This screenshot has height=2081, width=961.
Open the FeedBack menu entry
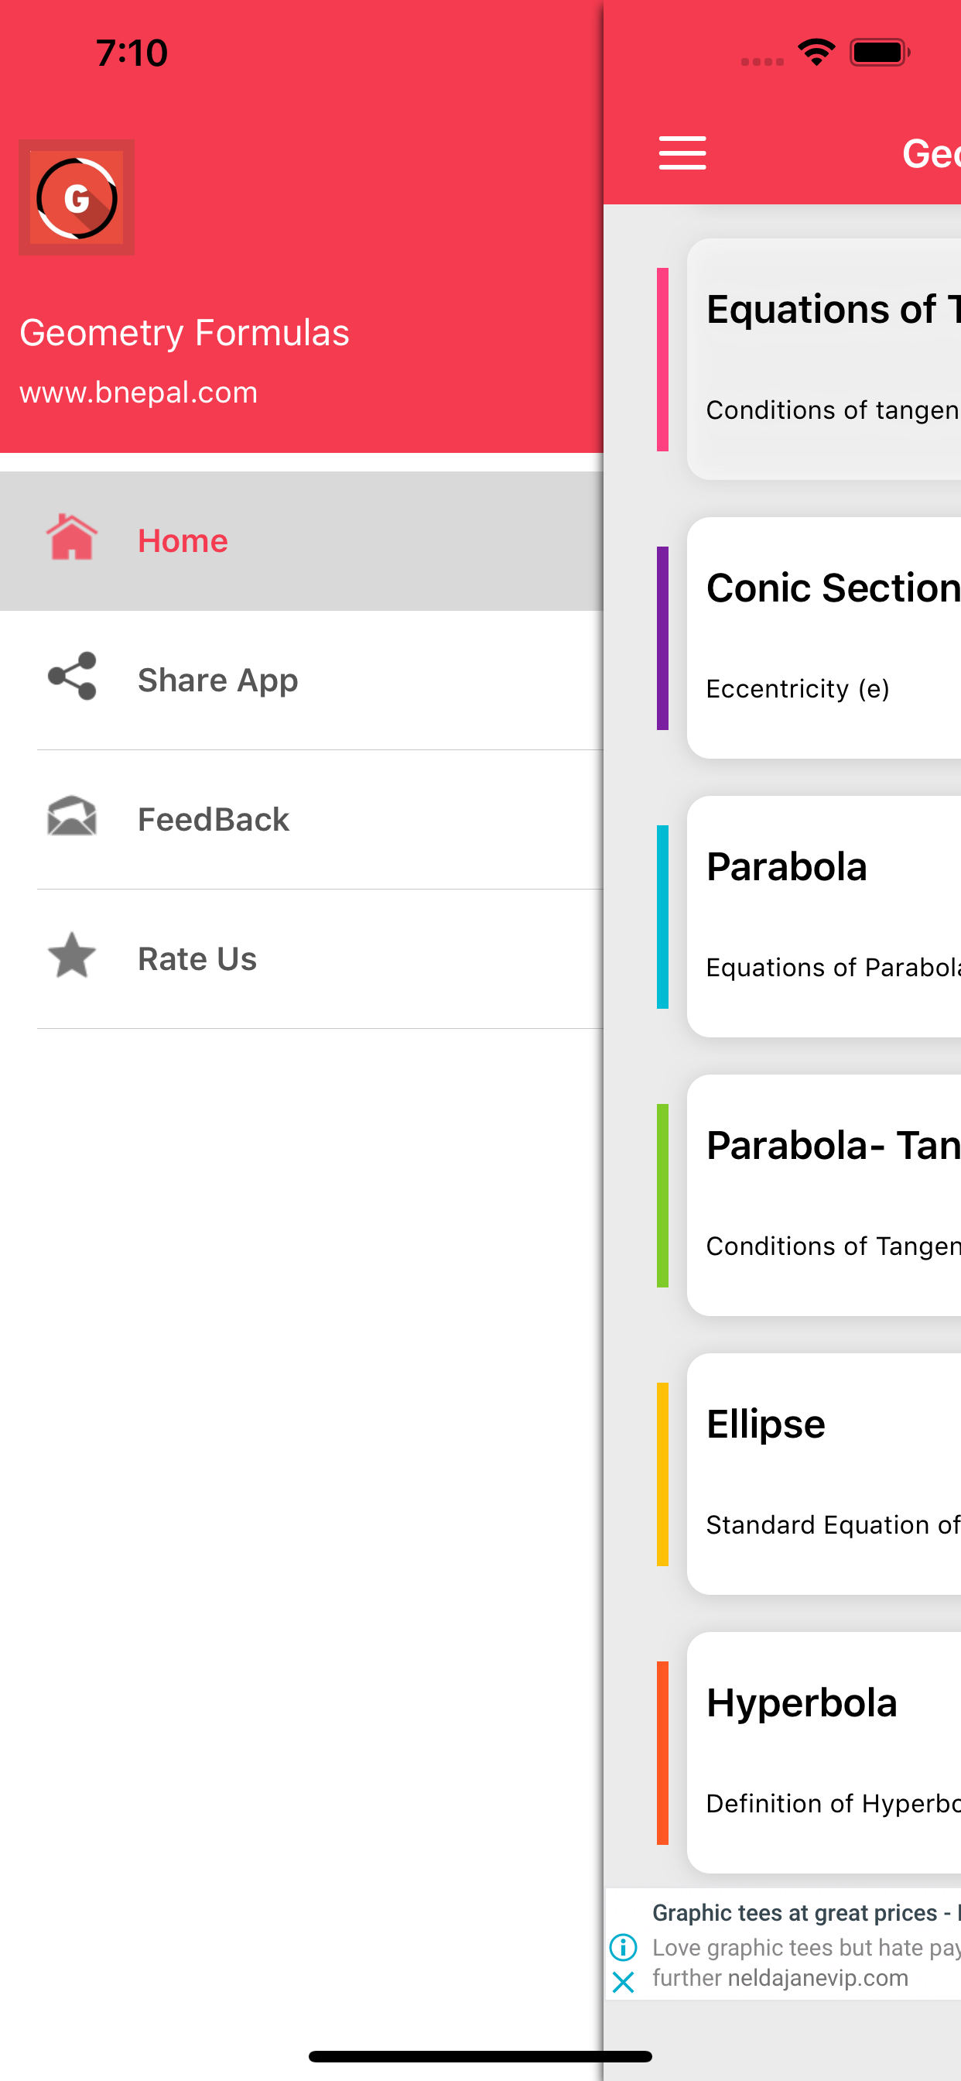(x=214, y=819)
